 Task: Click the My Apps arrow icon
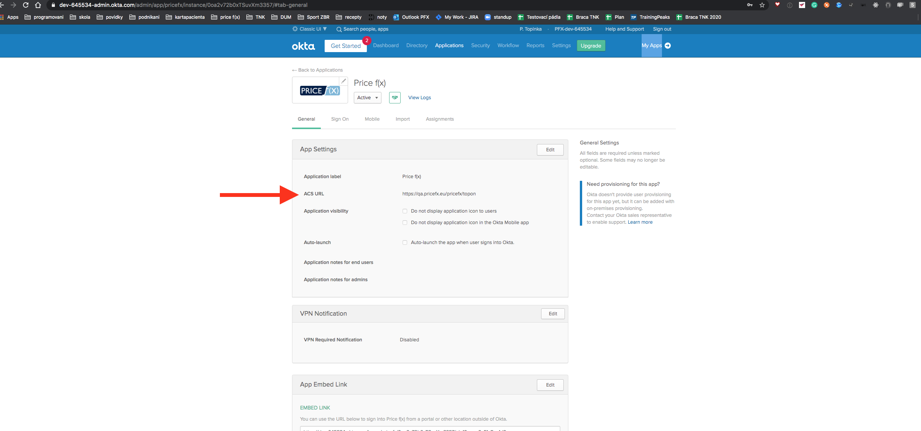pos(668,46)
